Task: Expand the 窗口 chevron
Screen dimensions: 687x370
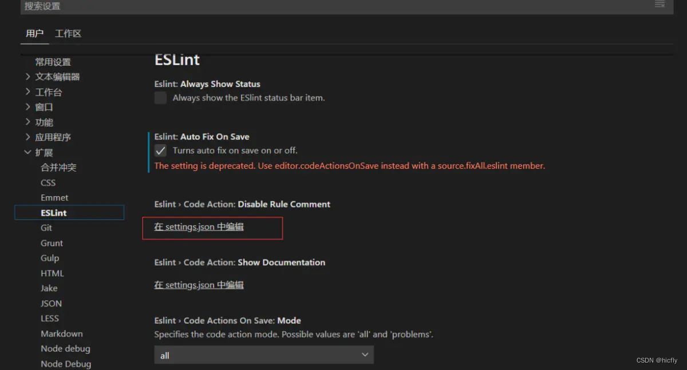Action: click(x=28, y=106)
